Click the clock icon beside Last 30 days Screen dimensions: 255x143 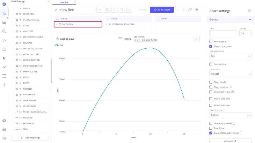point(57,39)
